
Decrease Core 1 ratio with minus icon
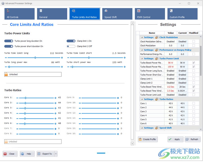[x=17, y=98]
